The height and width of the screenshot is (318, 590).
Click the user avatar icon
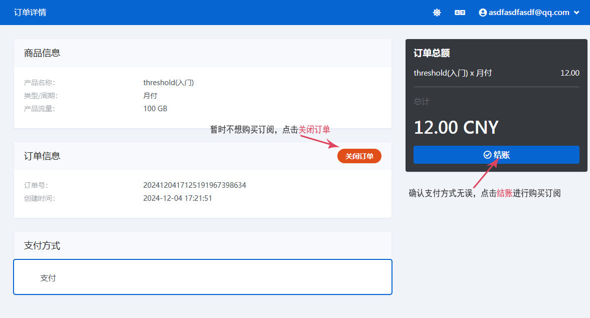click(483, 13)
